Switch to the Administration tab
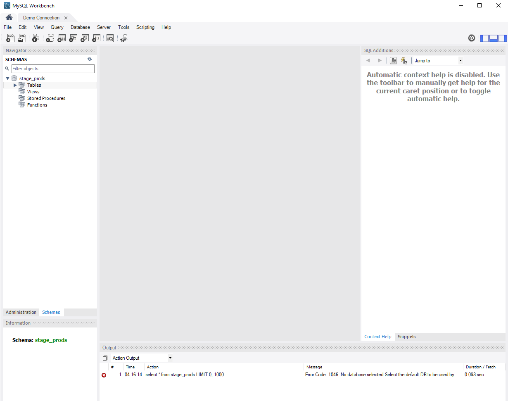The width and height of the screenshot is (508, 401). (21, 312)
